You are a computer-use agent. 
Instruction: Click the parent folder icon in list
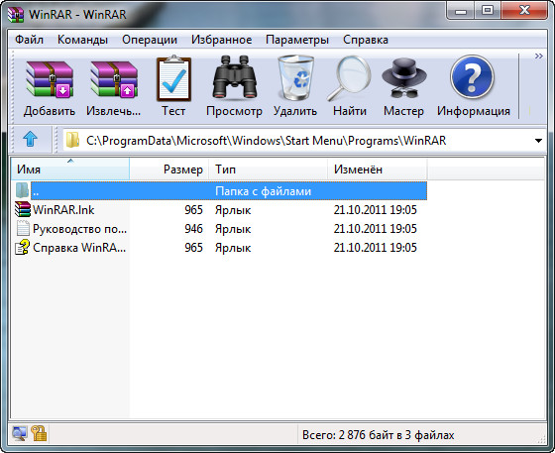[22, 190]
